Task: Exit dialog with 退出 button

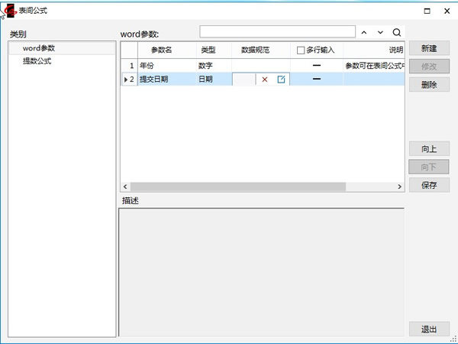Action: point(429,329)
